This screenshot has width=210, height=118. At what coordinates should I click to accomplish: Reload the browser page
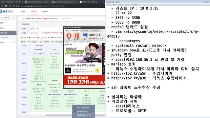tap(6, 6)
